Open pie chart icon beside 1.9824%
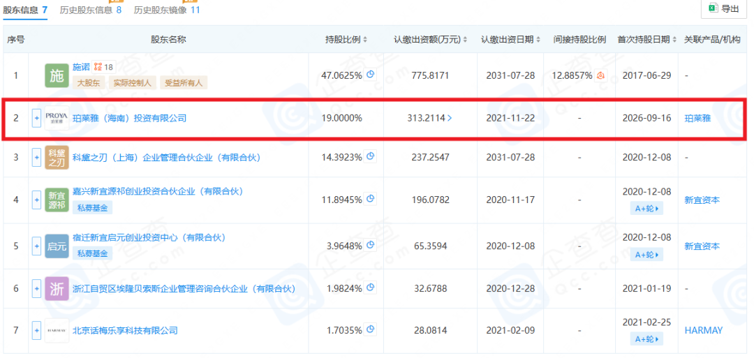 pos(370,288)
